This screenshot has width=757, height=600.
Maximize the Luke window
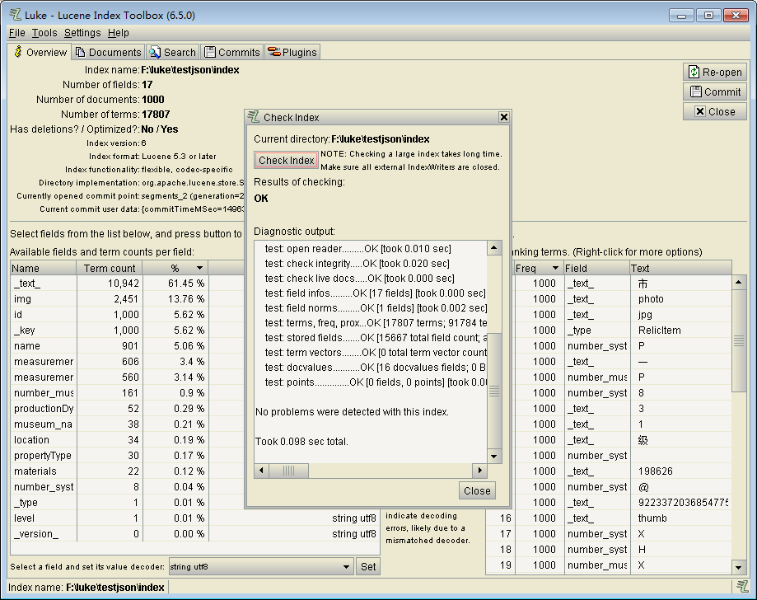click(x=708, y=16)
